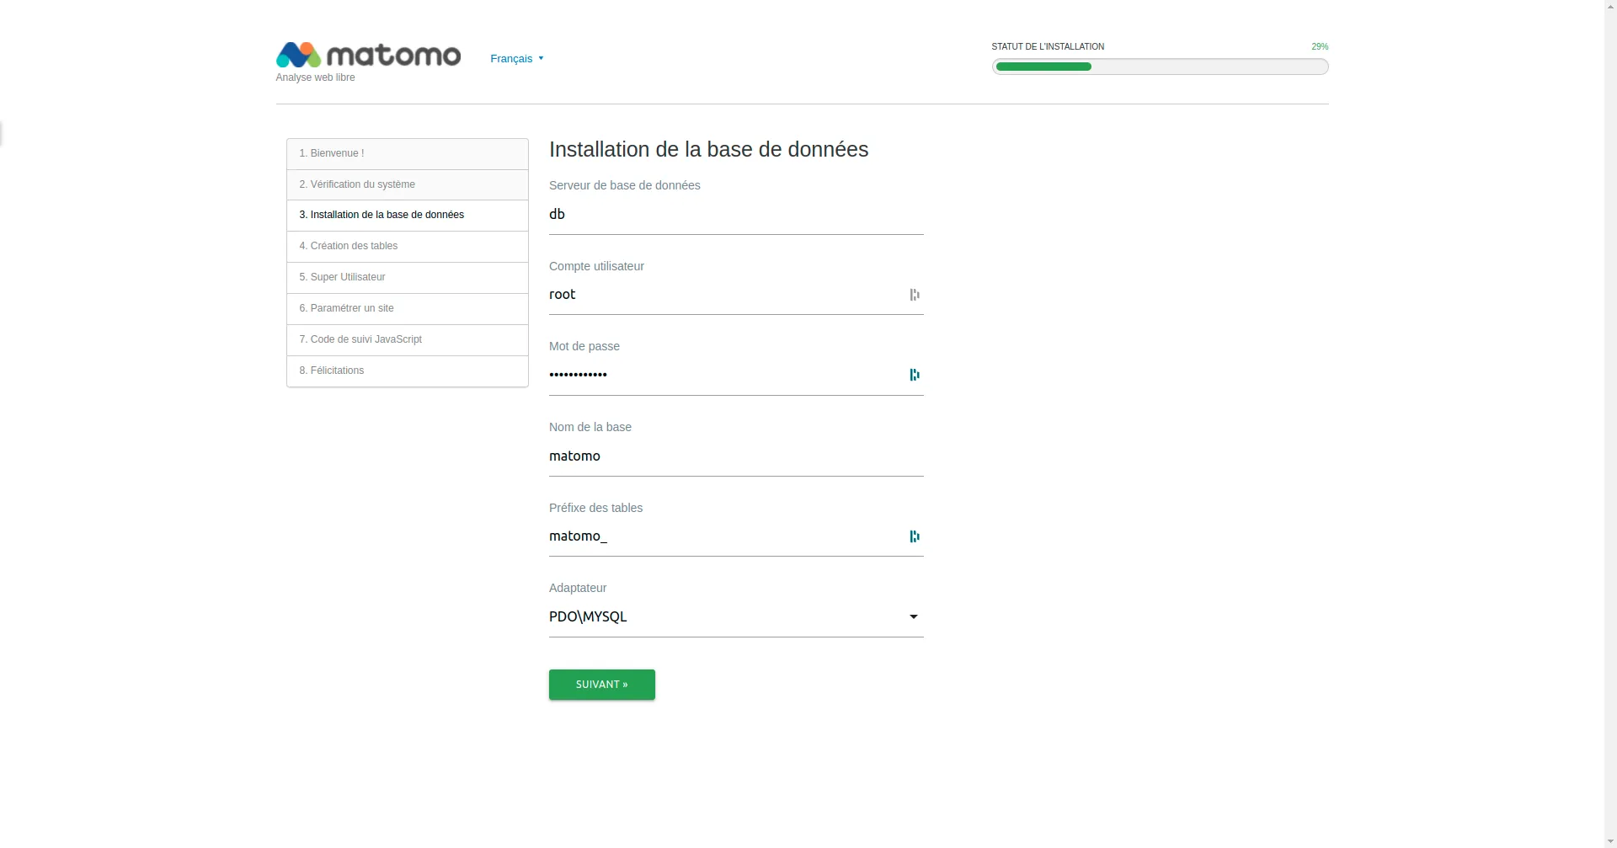This screenshot has width=1617, height=848.
Task: Open step 7 Code de suivi JavaScript
Action: click(x=407, y=339)
